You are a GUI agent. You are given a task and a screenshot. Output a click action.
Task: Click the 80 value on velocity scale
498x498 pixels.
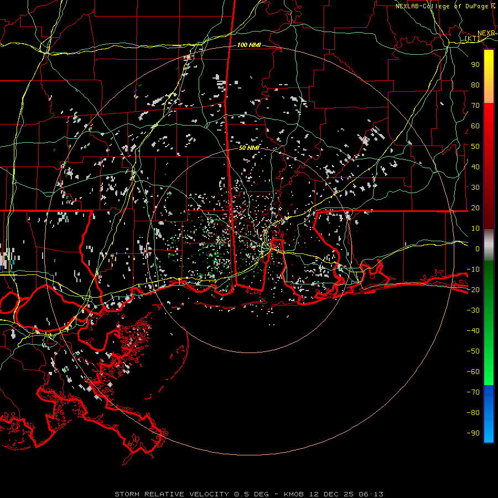(475, 85)
